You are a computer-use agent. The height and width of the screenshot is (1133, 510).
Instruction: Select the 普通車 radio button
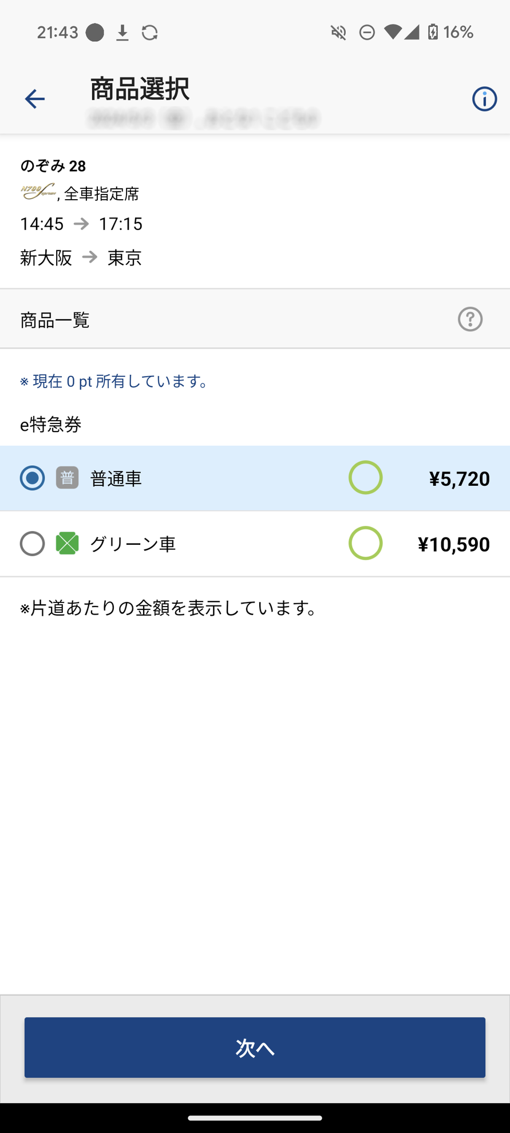click(x=33, y=478)
